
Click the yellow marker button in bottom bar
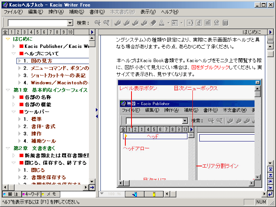point(154,194)
